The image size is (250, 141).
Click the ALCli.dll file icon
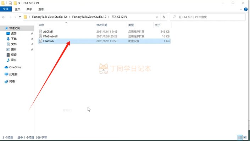pyautogui.click(x=40, y=32)
